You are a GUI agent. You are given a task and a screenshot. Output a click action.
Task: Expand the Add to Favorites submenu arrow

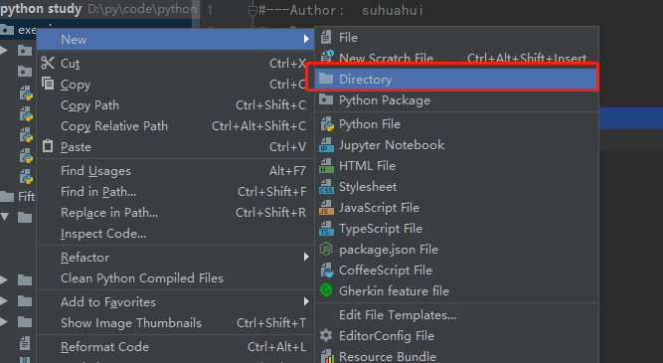tap(306, 301)
